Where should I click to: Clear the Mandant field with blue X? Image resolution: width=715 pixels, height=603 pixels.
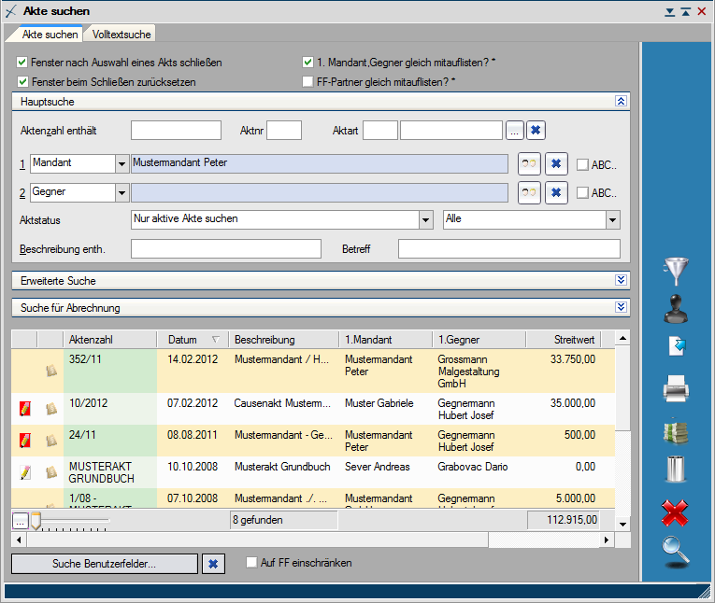[x=555, y=163]
